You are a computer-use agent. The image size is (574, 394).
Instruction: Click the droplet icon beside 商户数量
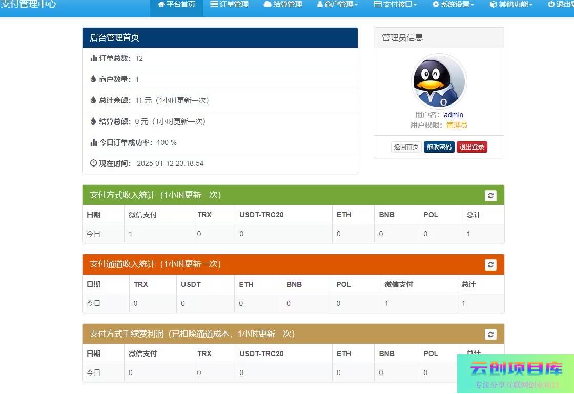coord(93,79)
